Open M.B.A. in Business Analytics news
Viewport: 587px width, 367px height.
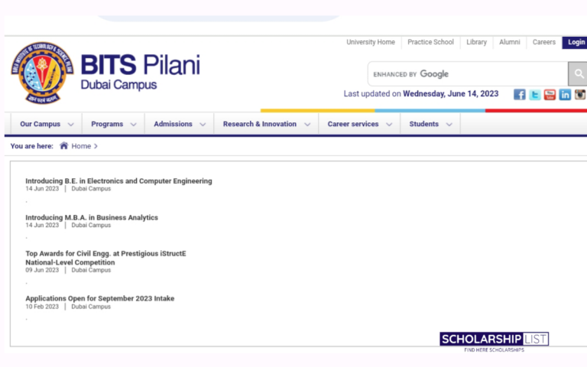92,218
